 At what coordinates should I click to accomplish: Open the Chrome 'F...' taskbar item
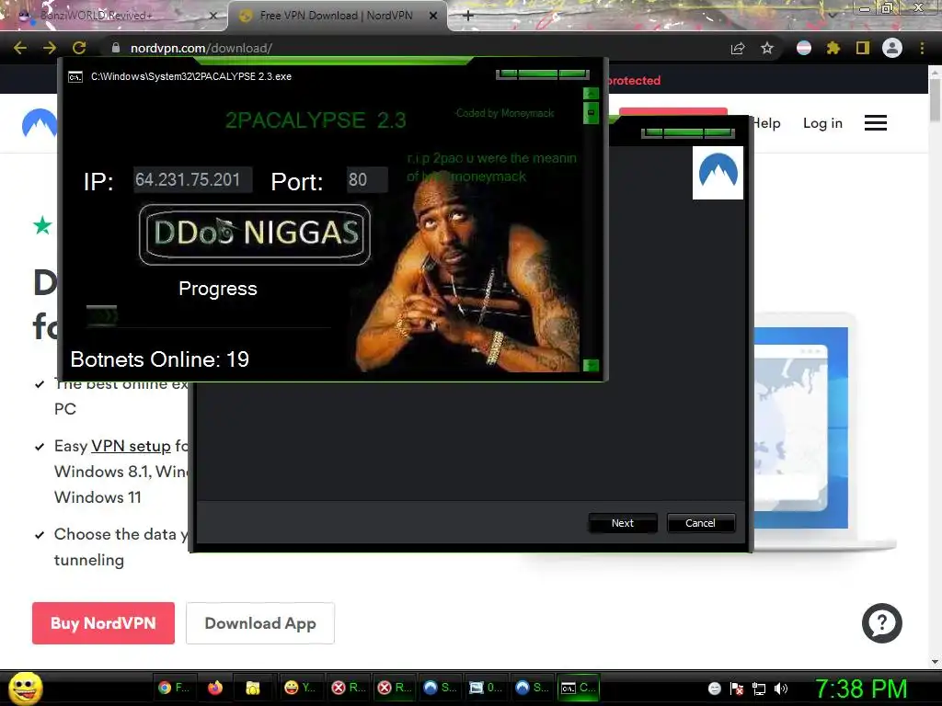[x=174, y=688]
